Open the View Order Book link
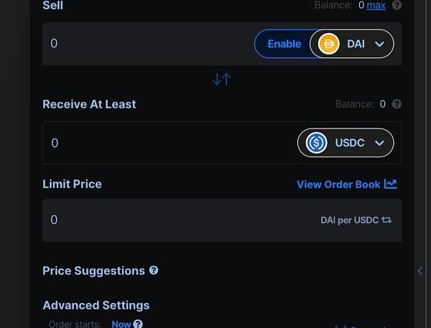Screen dimensions: 431x328 [x=338, y=184]
